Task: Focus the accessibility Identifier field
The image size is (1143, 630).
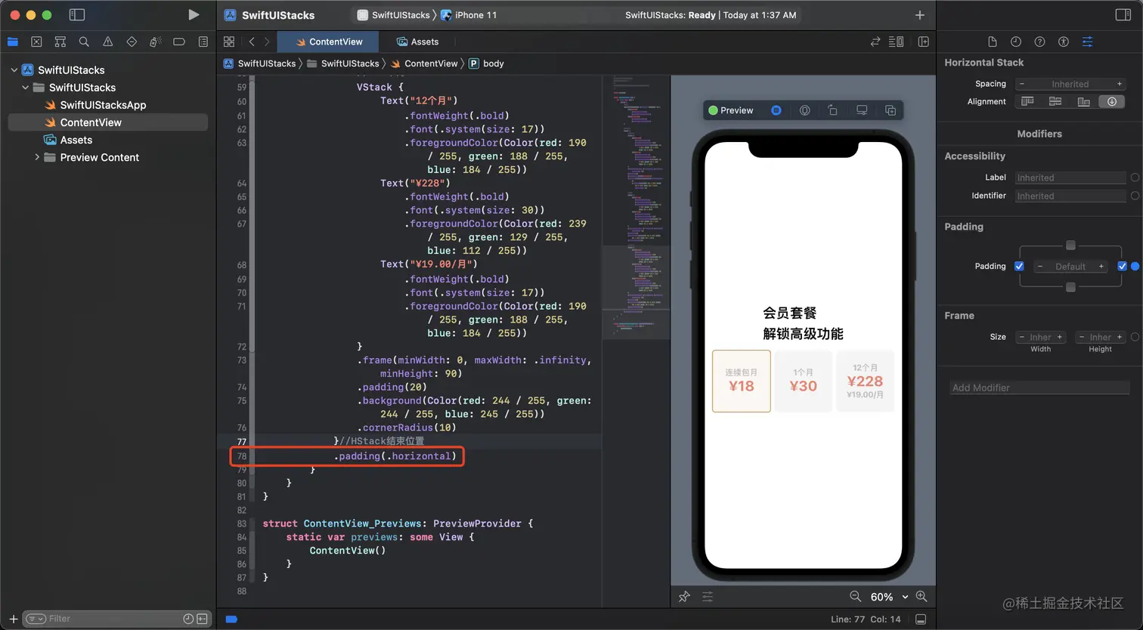Action: point(1070,196)
